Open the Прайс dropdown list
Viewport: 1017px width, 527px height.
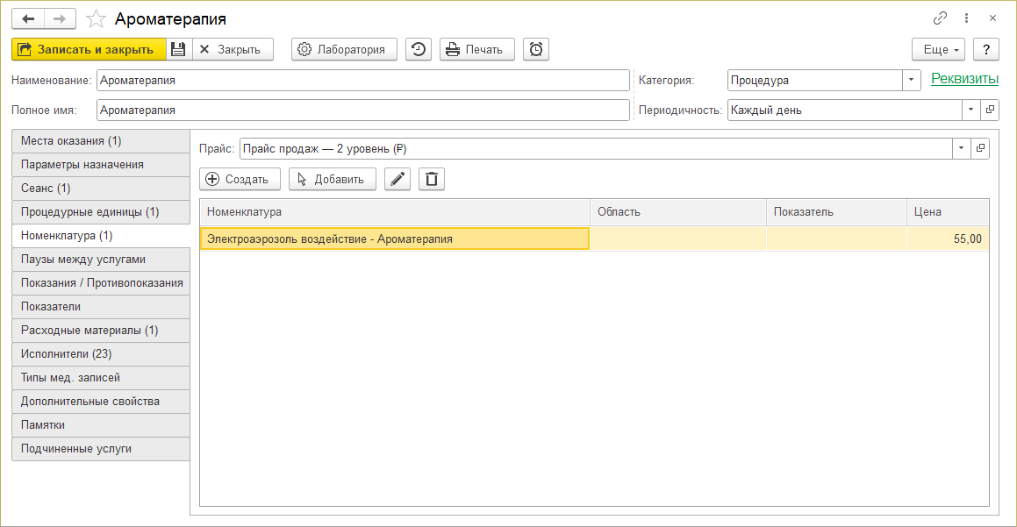click(962, 148)
